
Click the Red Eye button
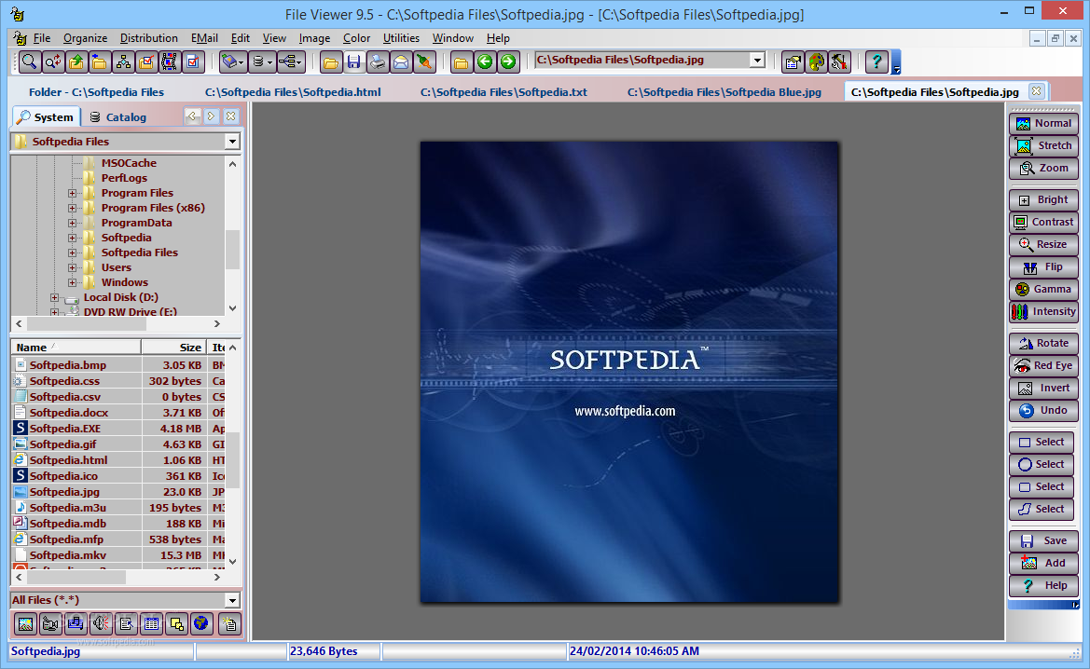(1043, 365)
